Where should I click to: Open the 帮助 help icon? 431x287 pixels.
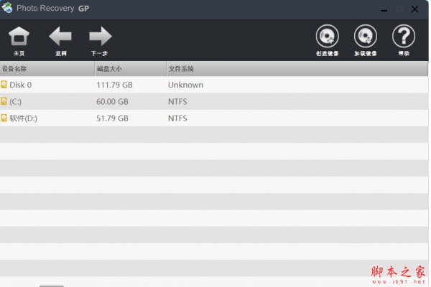tap(403, 37)
